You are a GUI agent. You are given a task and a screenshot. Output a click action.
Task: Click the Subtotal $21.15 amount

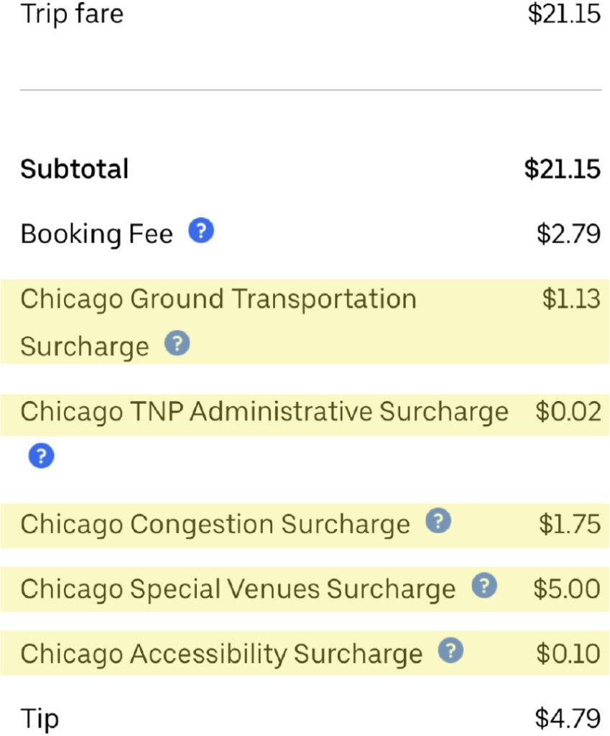[x=562, y=170]
